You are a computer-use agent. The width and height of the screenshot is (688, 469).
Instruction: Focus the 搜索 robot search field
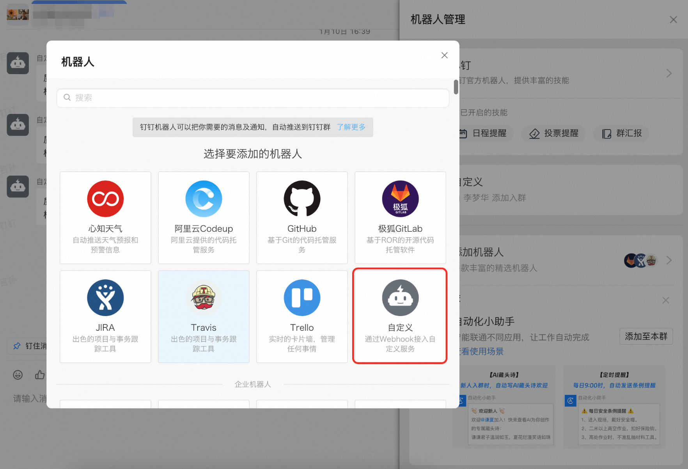[253, 98]
